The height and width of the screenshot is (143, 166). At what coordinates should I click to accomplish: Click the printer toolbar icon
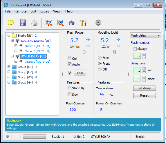click(x=34, y=23)
